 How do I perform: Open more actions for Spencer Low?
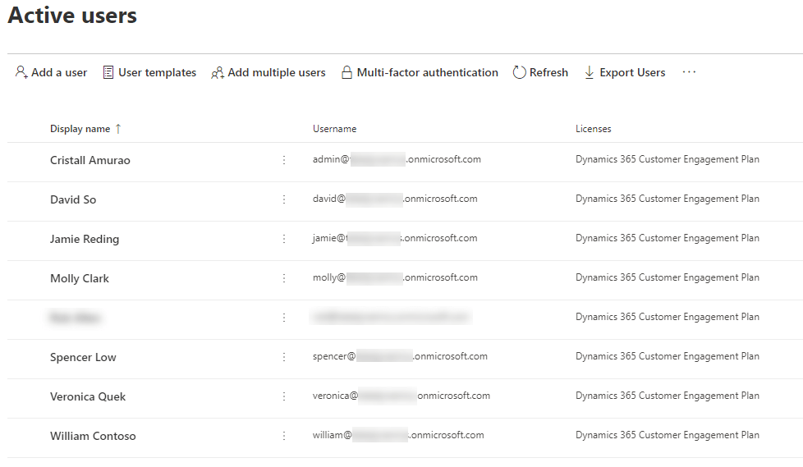point(284,357)
